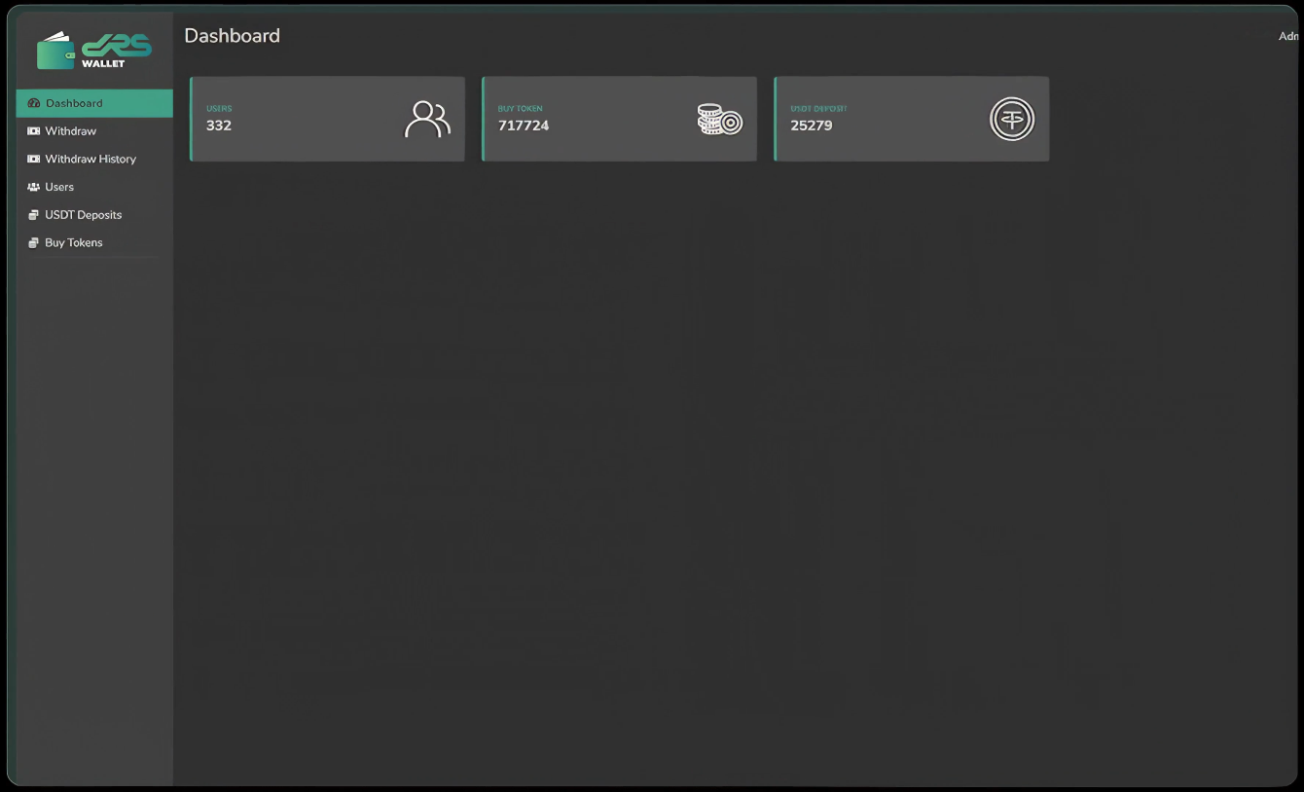Click the coin stack icon on Buy Token card

(719, 120)
